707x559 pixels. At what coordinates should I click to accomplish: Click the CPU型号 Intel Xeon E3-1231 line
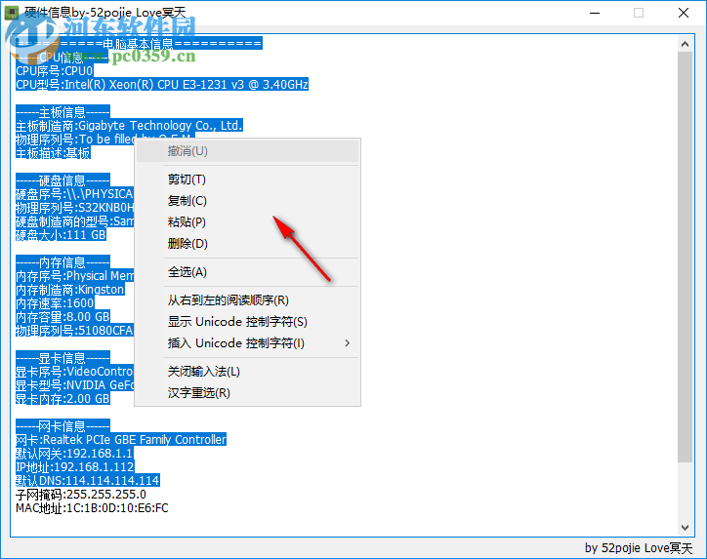tap(162, 84)
